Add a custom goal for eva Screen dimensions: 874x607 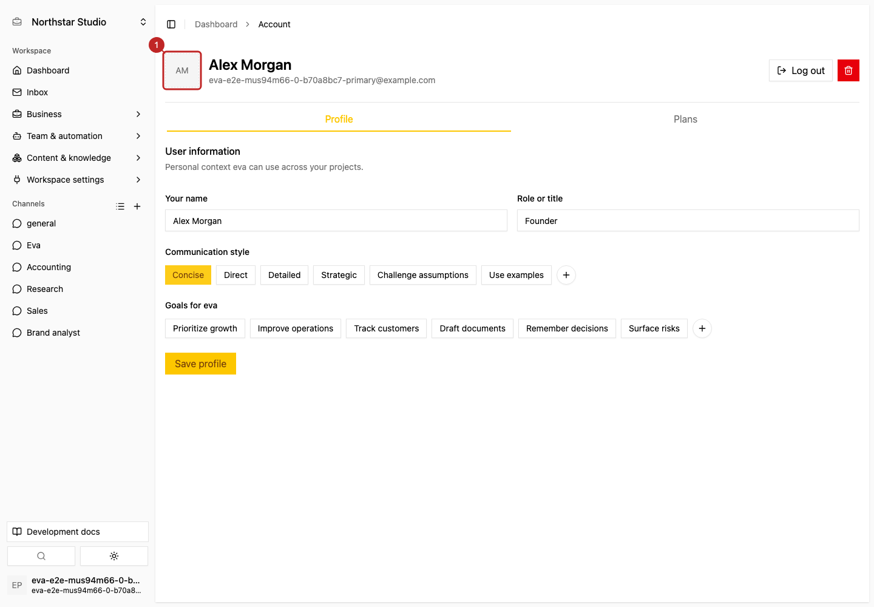tap(702, 328)
